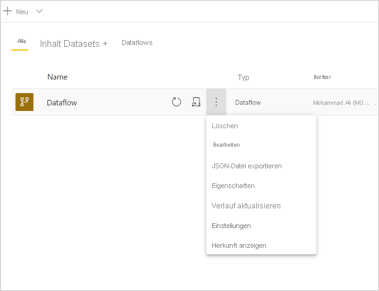Viewport: 379px width, 291px height.
Task: Open the Dataflow item by name
Action: [62, 102]
